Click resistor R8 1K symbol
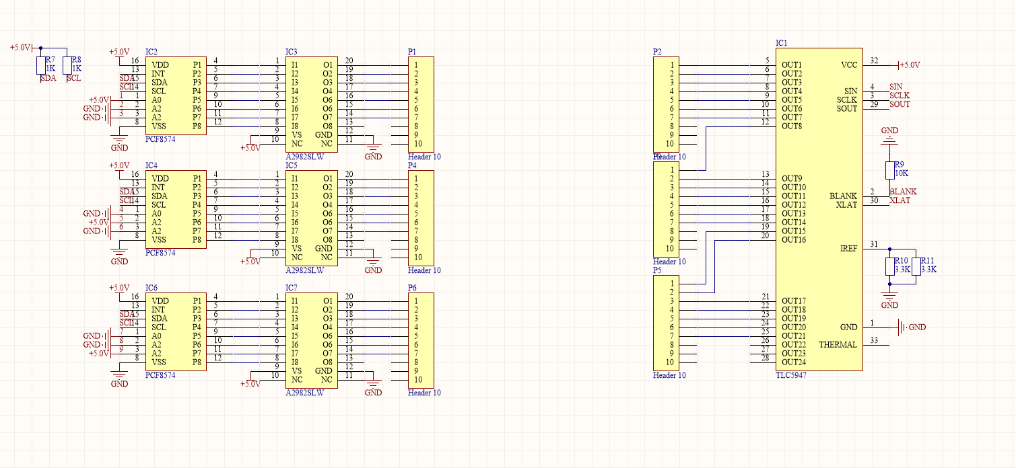 tap(67, 65)
